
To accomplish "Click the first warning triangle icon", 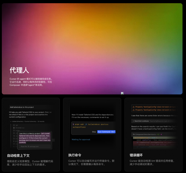I will 134,107.
